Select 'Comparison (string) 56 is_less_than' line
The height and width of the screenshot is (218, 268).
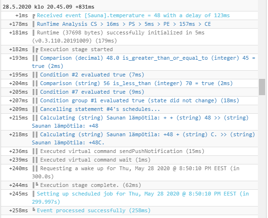coord(129,84)
